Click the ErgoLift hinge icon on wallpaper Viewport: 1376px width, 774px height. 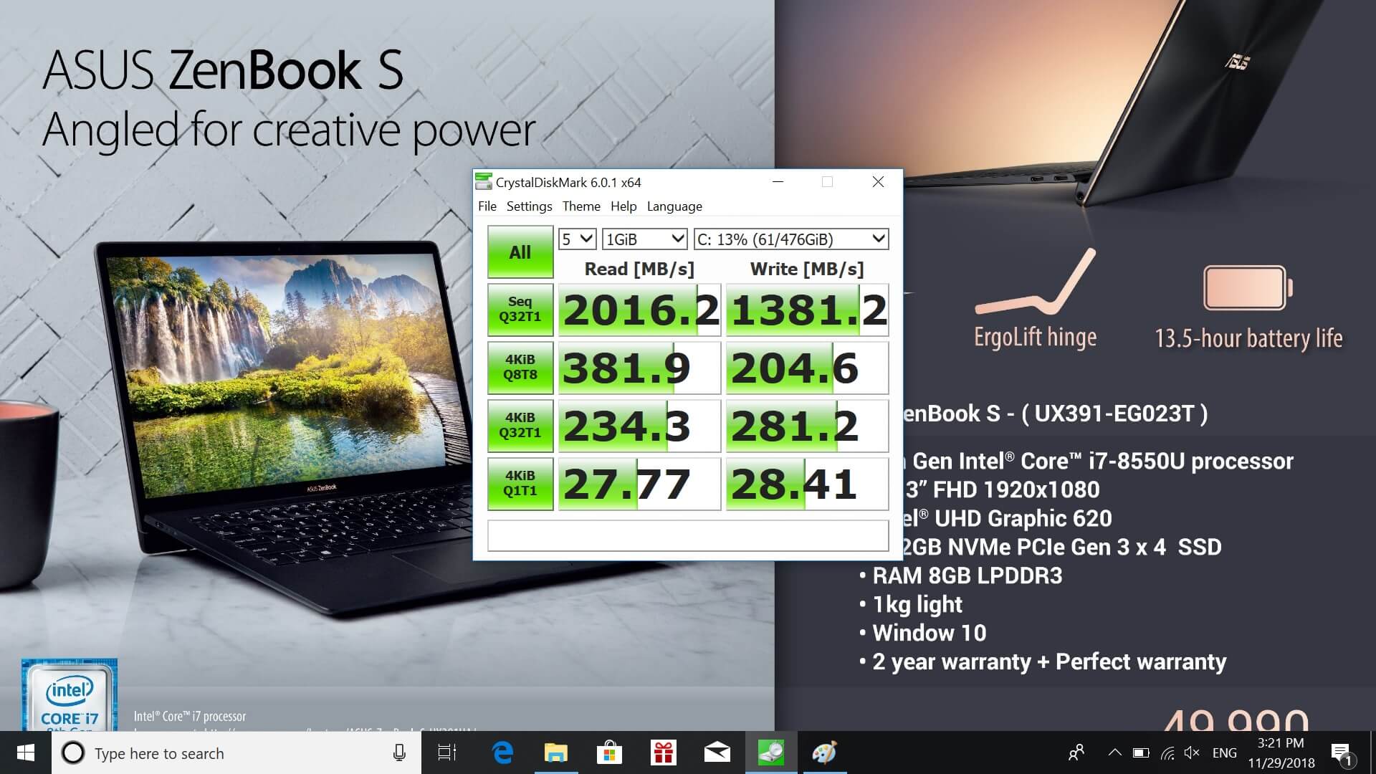tap(1036, 282)
